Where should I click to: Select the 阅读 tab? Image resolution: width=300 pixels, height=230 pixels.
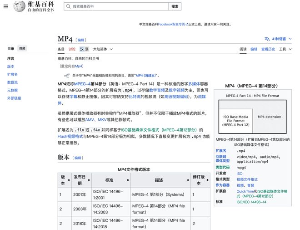tap(243, 49)
